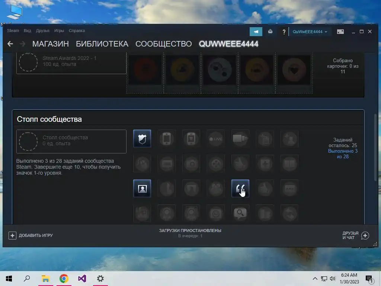
Task: Open the QUWWEEE4444 profile tab
Action: pyautogui.click(x=229, y=44)
